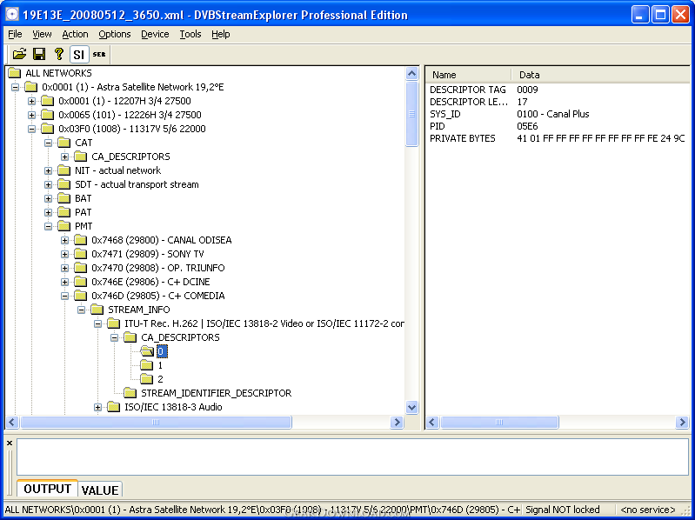This screenshot has width=695, height=520.
Task: Toggle the SEB toolbar button
Action: (99, 55)
